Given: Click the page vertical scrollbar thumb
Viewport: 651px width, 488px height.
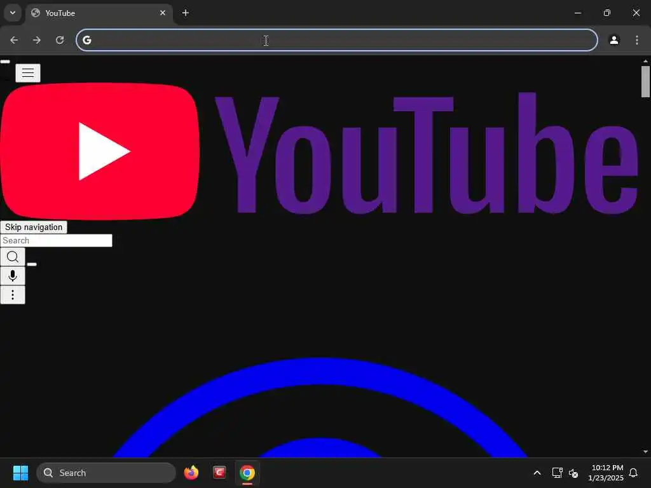Looking at the screenshot, I should (645, 81).
